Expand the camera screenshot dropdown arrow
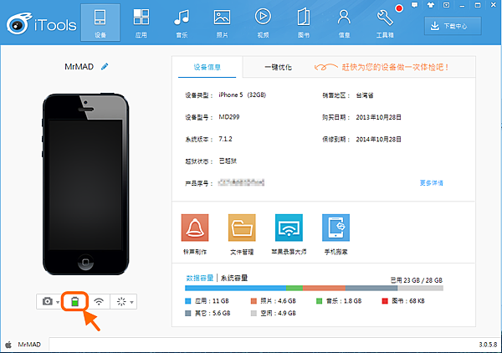This screenshot has width=502, height=353. coord(58,302)
